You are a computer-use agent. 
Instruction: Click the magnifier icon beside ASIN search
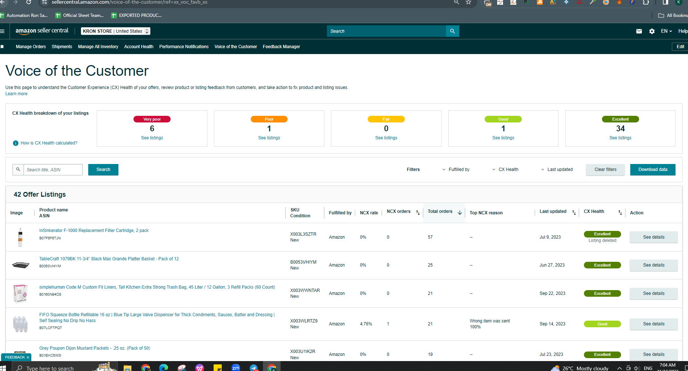18,170
